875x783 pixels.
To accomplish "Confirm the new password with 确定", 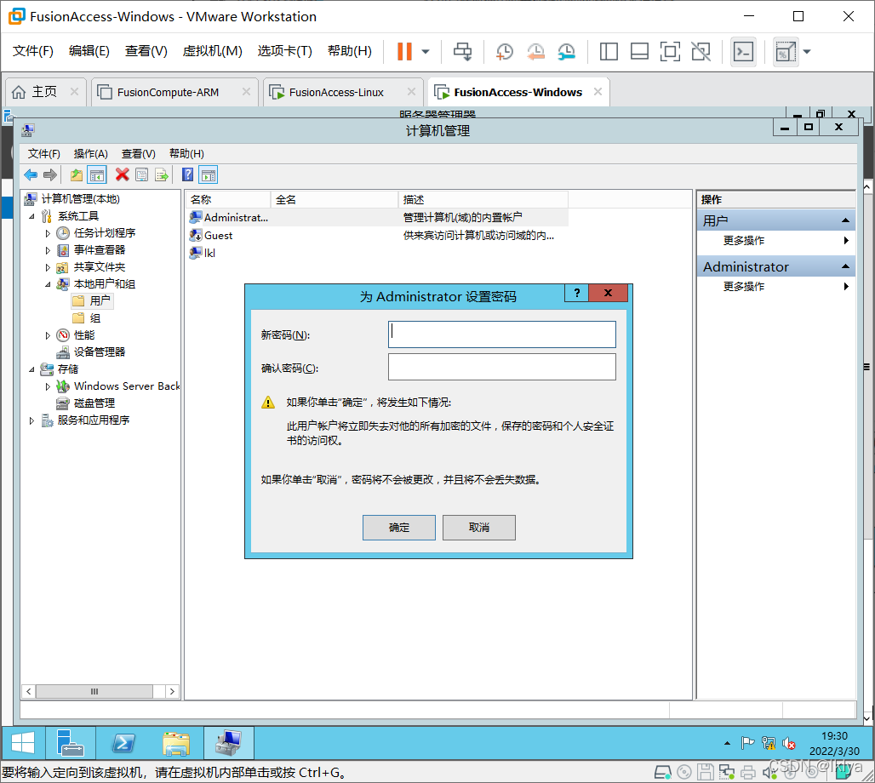I will [398, 528].
